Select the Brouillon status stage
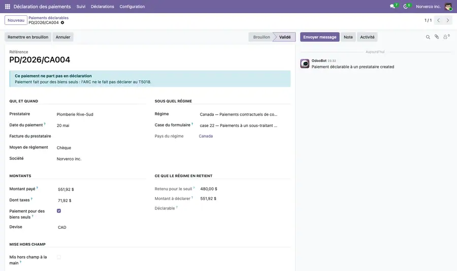 pyautogui.click(x=261, y=37)
